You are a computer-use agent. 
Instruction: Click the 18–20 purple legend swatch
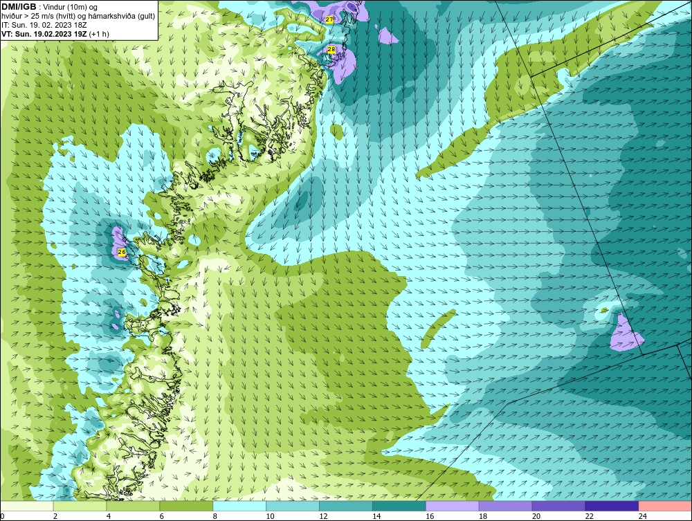click(505, 506)
